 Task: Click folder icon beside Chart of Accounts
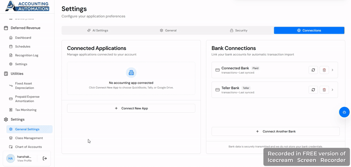tap(11, 147)
